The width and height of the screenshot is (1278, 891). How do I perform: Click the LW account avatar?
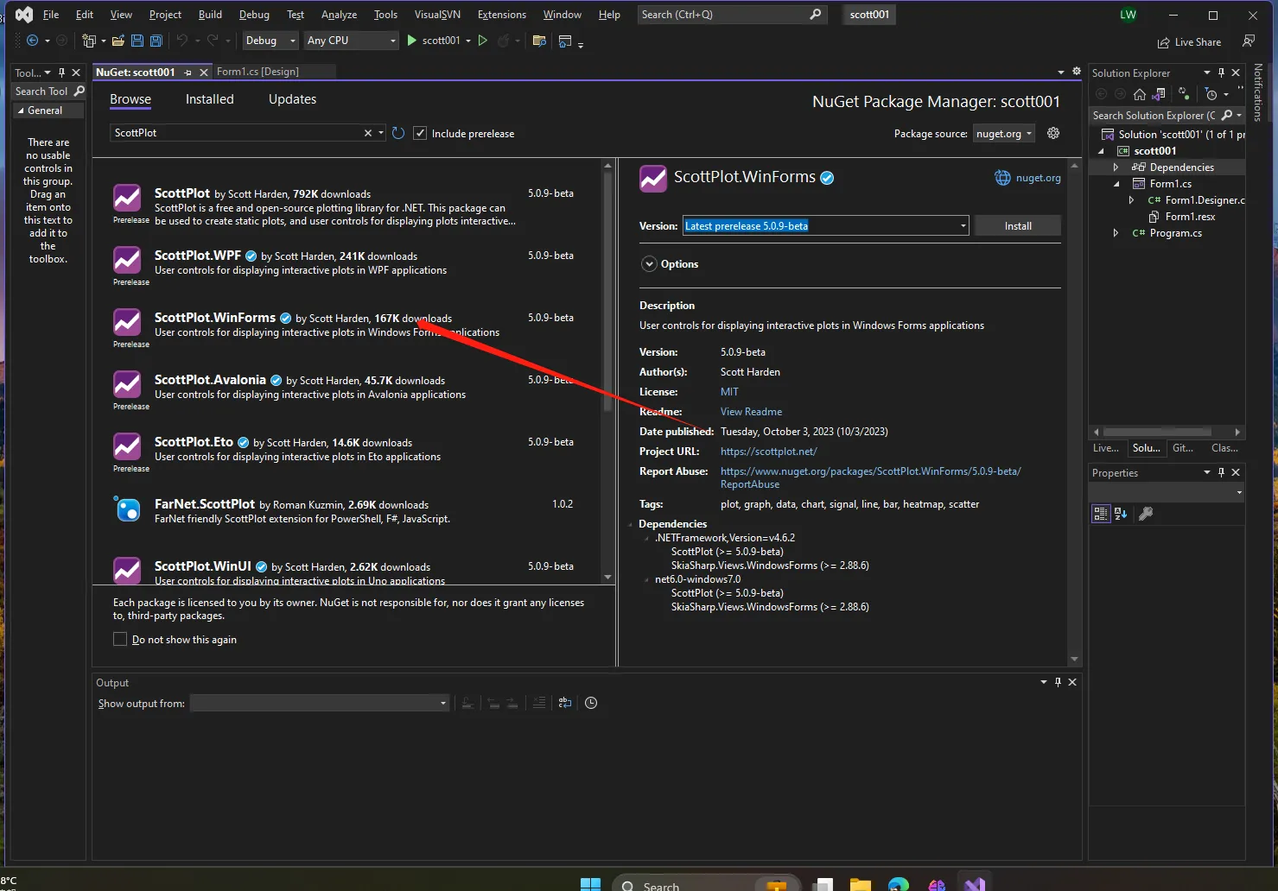point(1129,15)
